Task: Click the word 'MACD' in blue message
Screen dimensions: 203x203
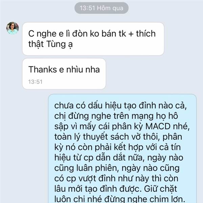Action: (x=158, y=126)
